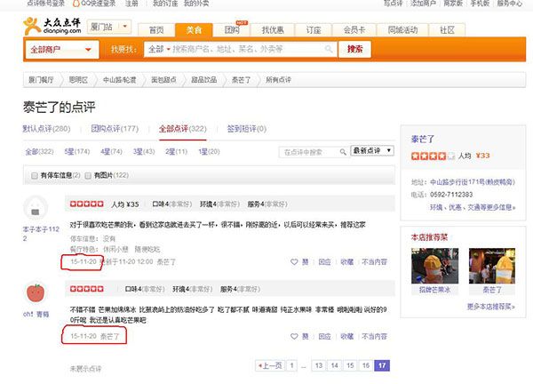Go to page 16 of reviews
Viewport: 533px width, 384px height.
366,365
